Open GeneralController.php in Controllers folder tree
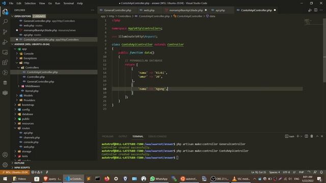The image size is (326, 183). tap(40, 81)
